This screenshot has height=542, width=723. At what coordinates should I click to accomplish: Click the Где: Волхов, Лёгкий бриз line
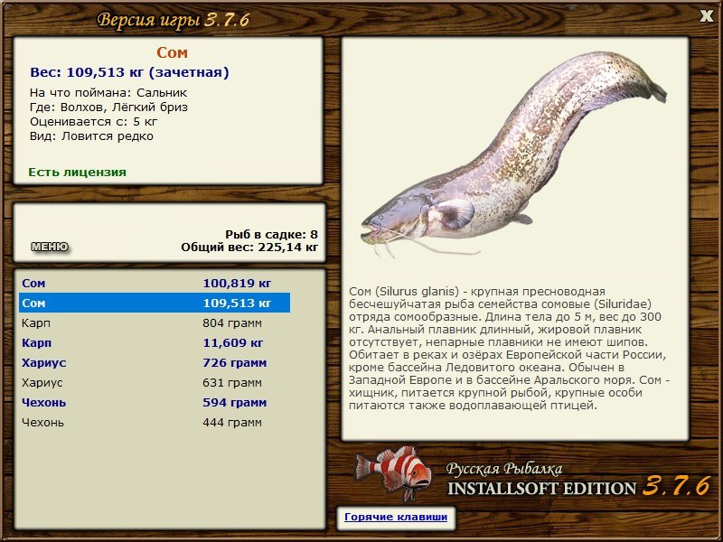point(108,107)
